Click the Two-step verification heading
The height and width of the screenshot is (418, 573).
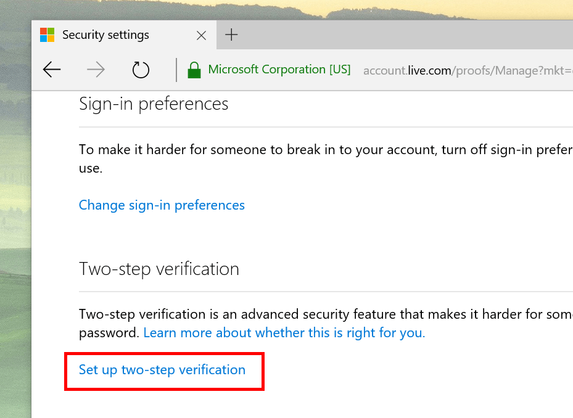(159, 269)
